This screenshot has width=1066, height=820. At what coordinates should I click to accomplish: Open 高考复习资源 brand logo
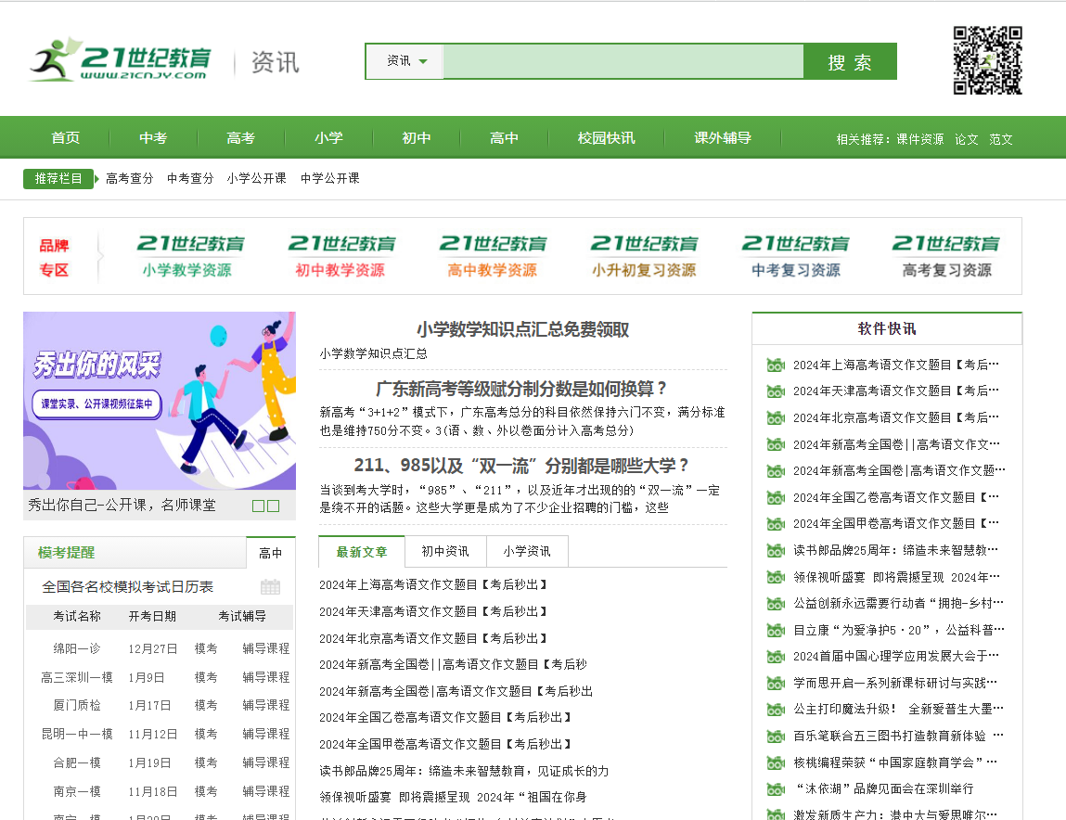[x=946, y=256]
